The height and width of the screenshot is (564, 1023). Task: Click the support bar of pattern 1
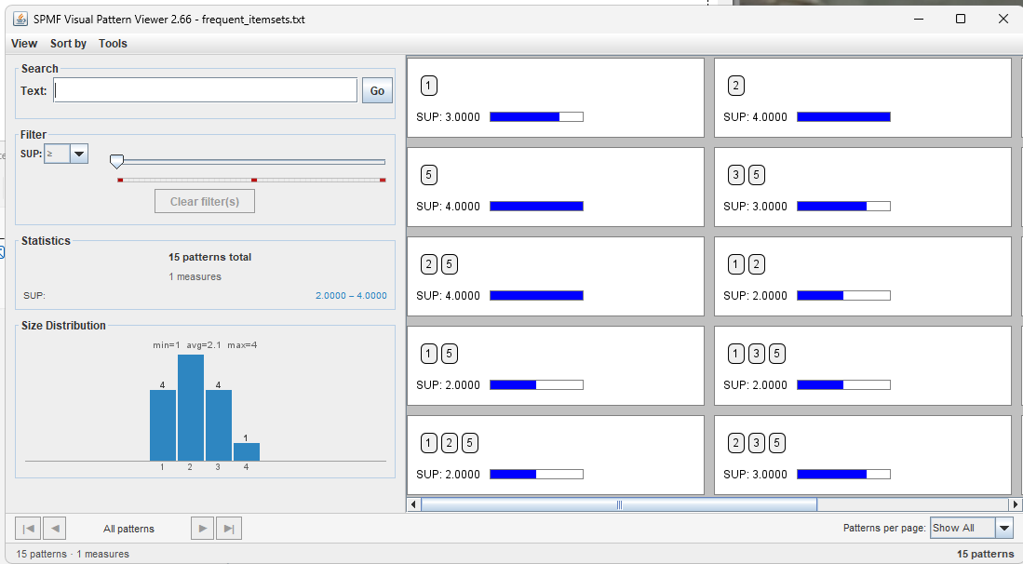click(536, 116)
